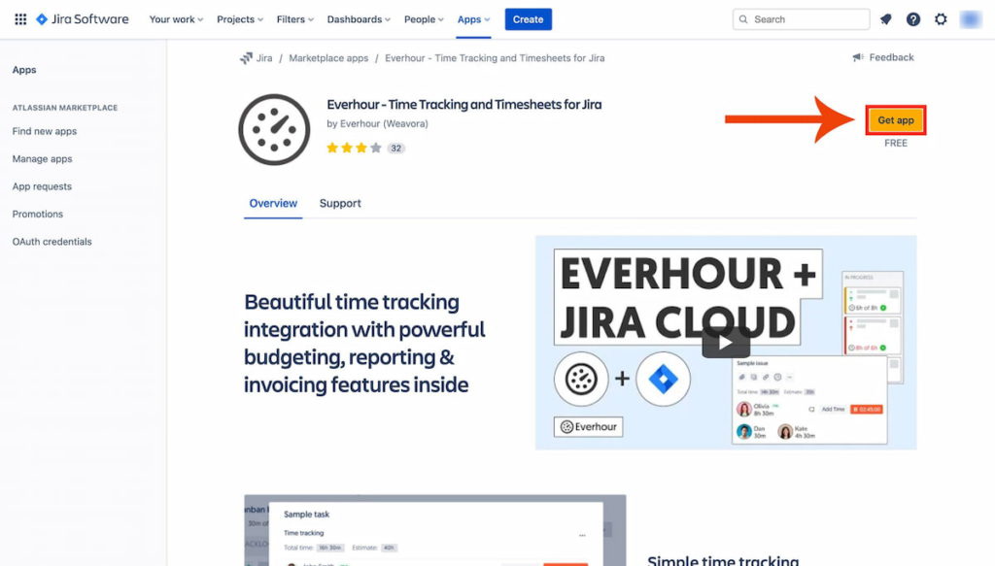The height and width of the screenshot is (566, 995).
Task: Open the Jira help icon
Action: point(912,17)
